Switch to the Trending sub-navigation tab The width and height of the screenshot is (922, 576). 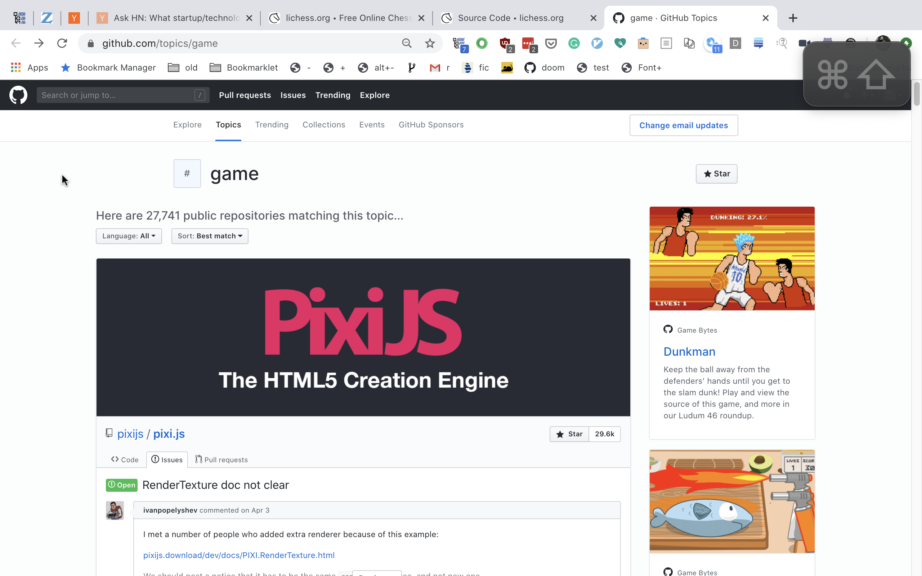(x=272, y=125)
